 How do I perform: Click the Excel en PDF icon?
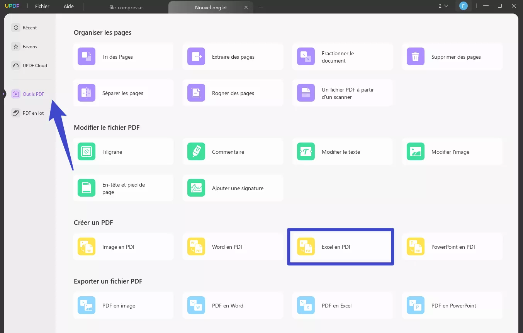(x=306, y=246)
